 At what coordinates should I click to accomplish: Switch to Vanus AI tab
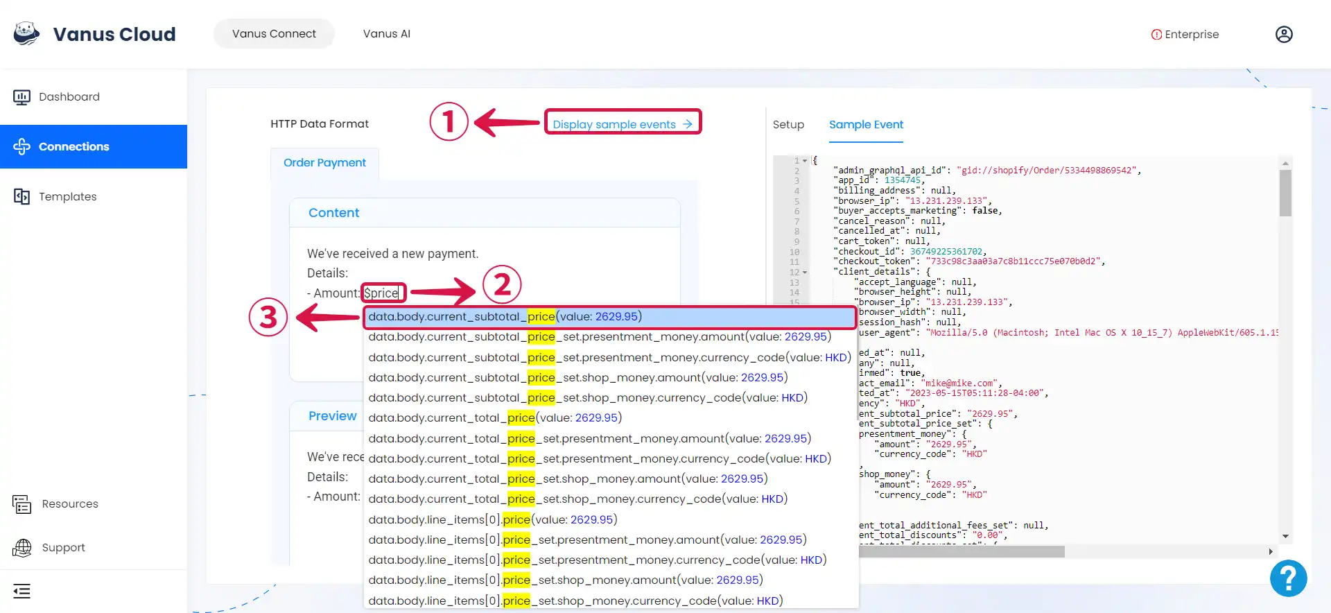point(387,33)
